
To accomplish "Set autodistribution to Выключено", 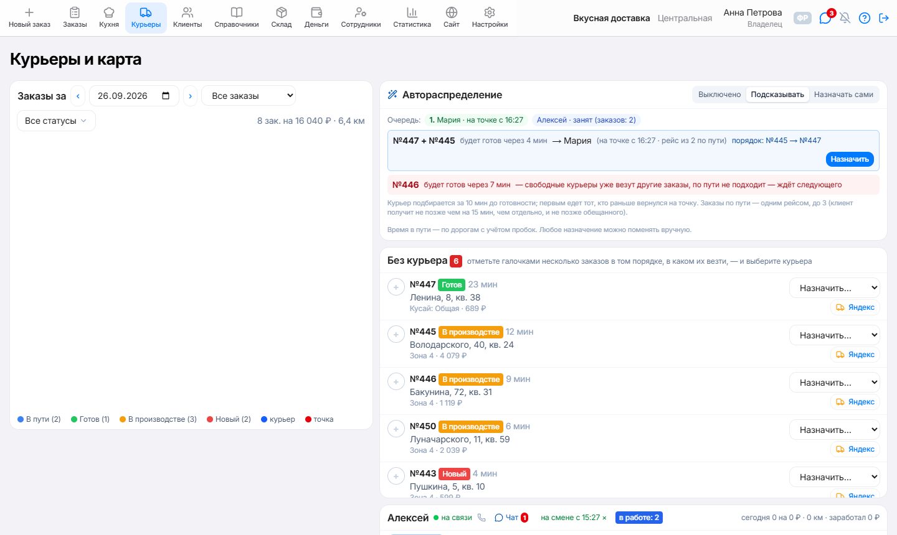I will point(719,95).
